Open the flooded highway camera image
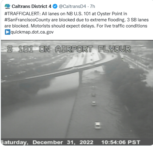The height and width of the screenshot is (146, 153). 77,93
